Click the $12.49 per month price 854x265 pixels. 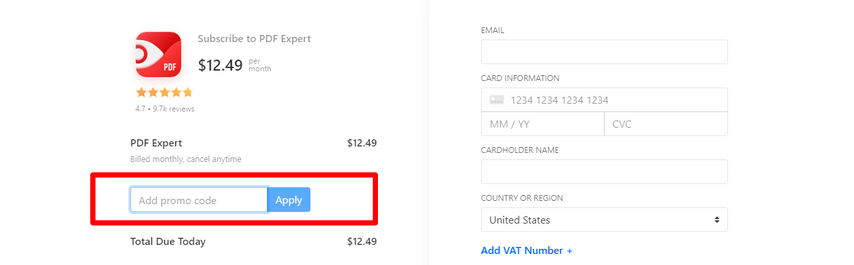(x=234, y=65)
